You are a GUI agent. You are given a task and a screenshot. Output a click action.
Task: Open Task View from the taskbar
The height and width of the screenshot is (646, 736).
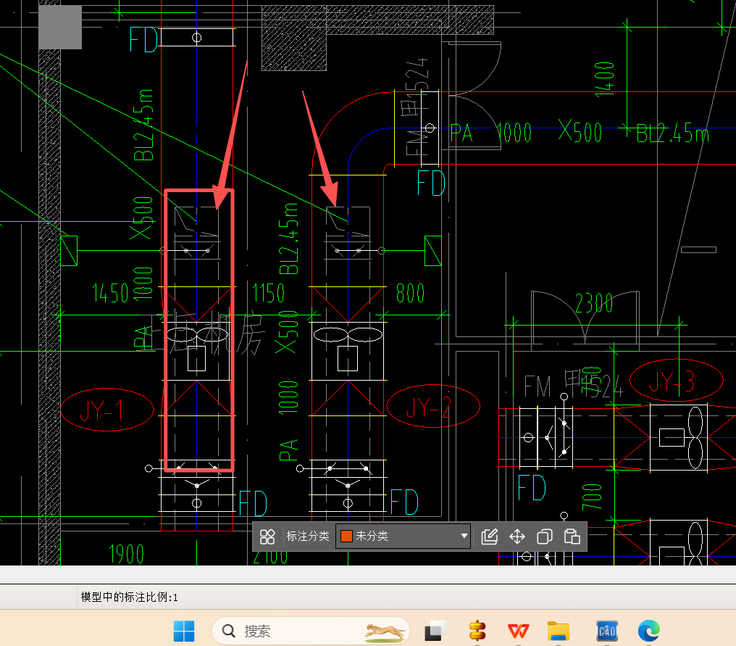pyautogui.click(x=435, y=631)
